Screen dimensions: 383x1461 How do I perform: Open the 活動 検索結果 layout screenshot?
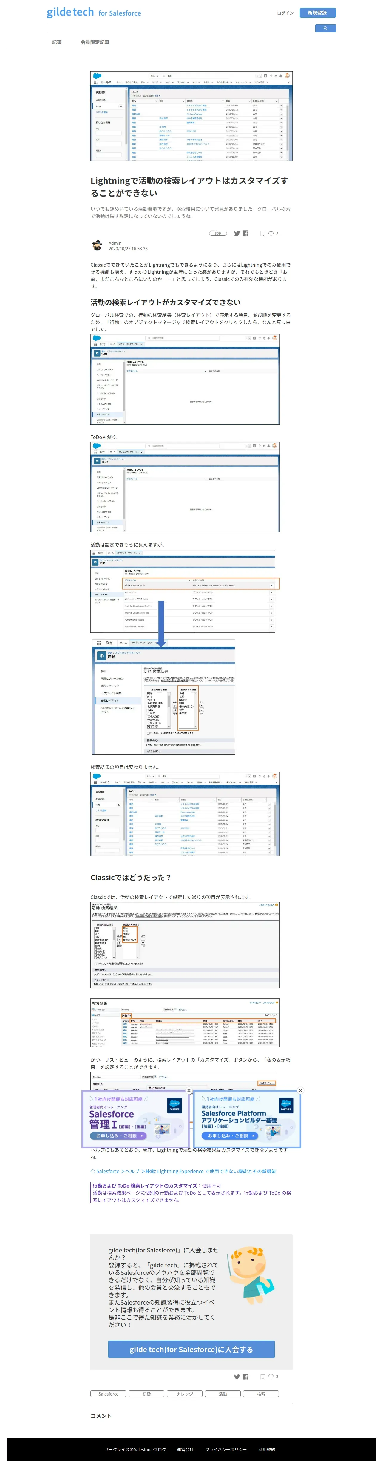click(163, 697)
